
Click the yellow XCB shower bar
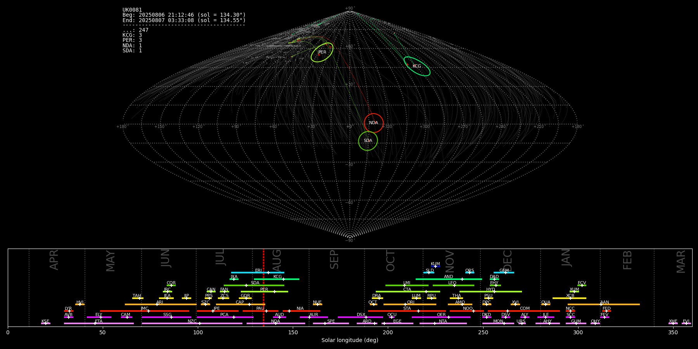coord(569,298)
